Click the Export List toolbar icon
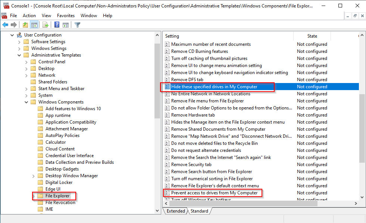The width and height of the screenshot is (366, 223). click(x=46, y=25)
